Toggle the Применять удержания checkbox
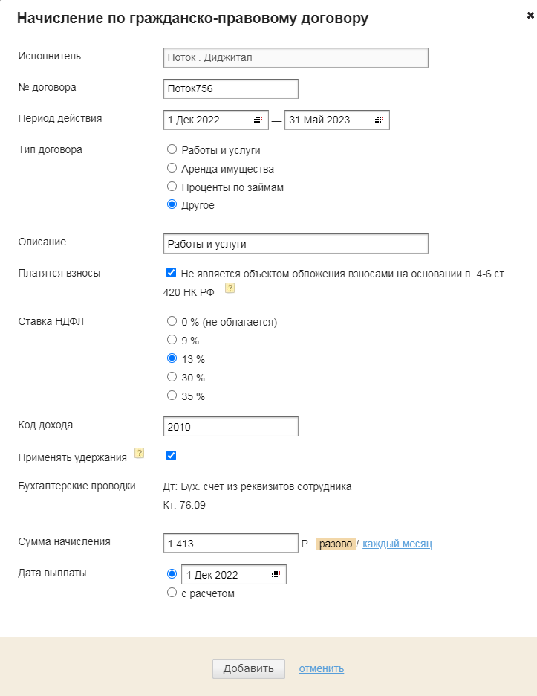Image resolution: width=537 pixels, height=696 pixels. pos(172,455)
